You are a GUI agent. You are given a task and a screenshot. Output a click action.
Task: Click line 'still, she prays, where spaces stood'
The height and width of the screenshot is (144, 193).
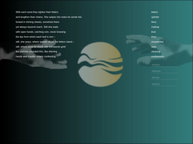pos(45,42)
